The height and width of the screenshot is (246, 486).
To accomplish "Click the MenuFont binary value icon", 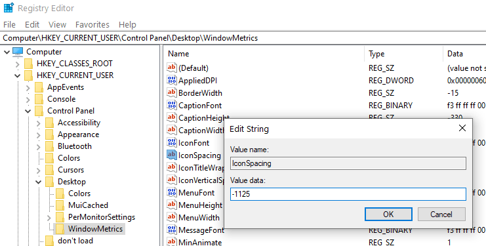I will [171, 192].
